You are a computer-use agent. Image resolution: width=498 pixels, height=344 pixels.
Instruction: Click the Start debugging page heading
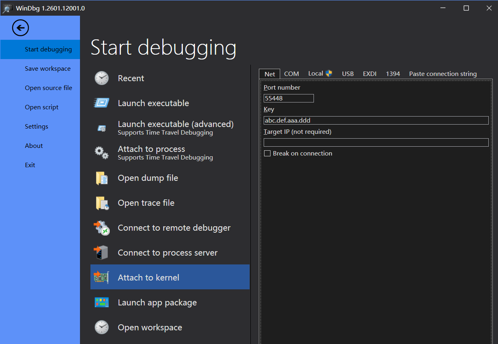[164, 47]
